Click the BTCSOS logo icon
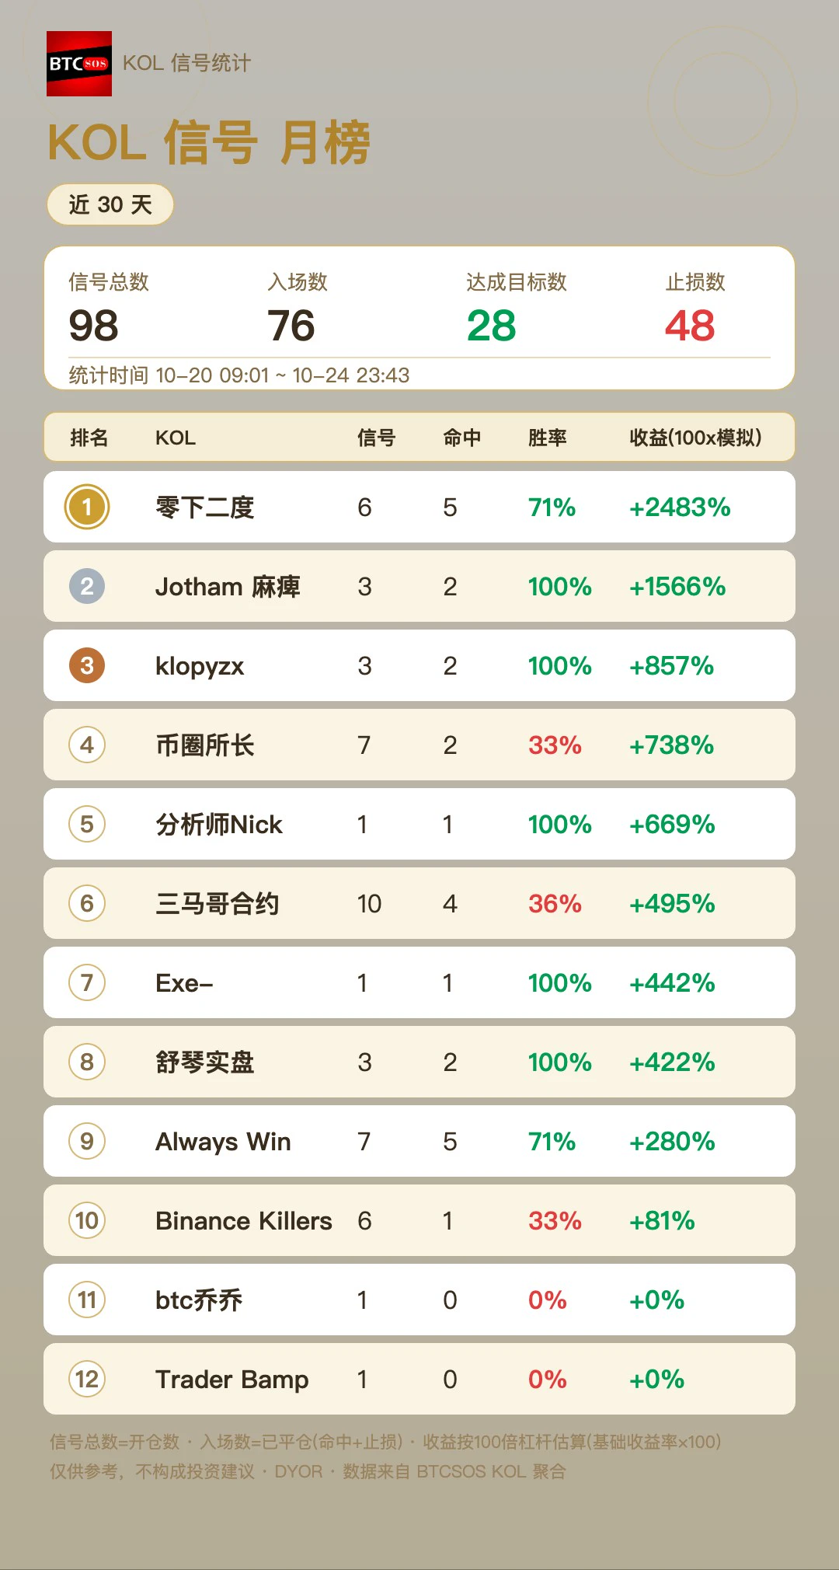 (x=79, y=64)
